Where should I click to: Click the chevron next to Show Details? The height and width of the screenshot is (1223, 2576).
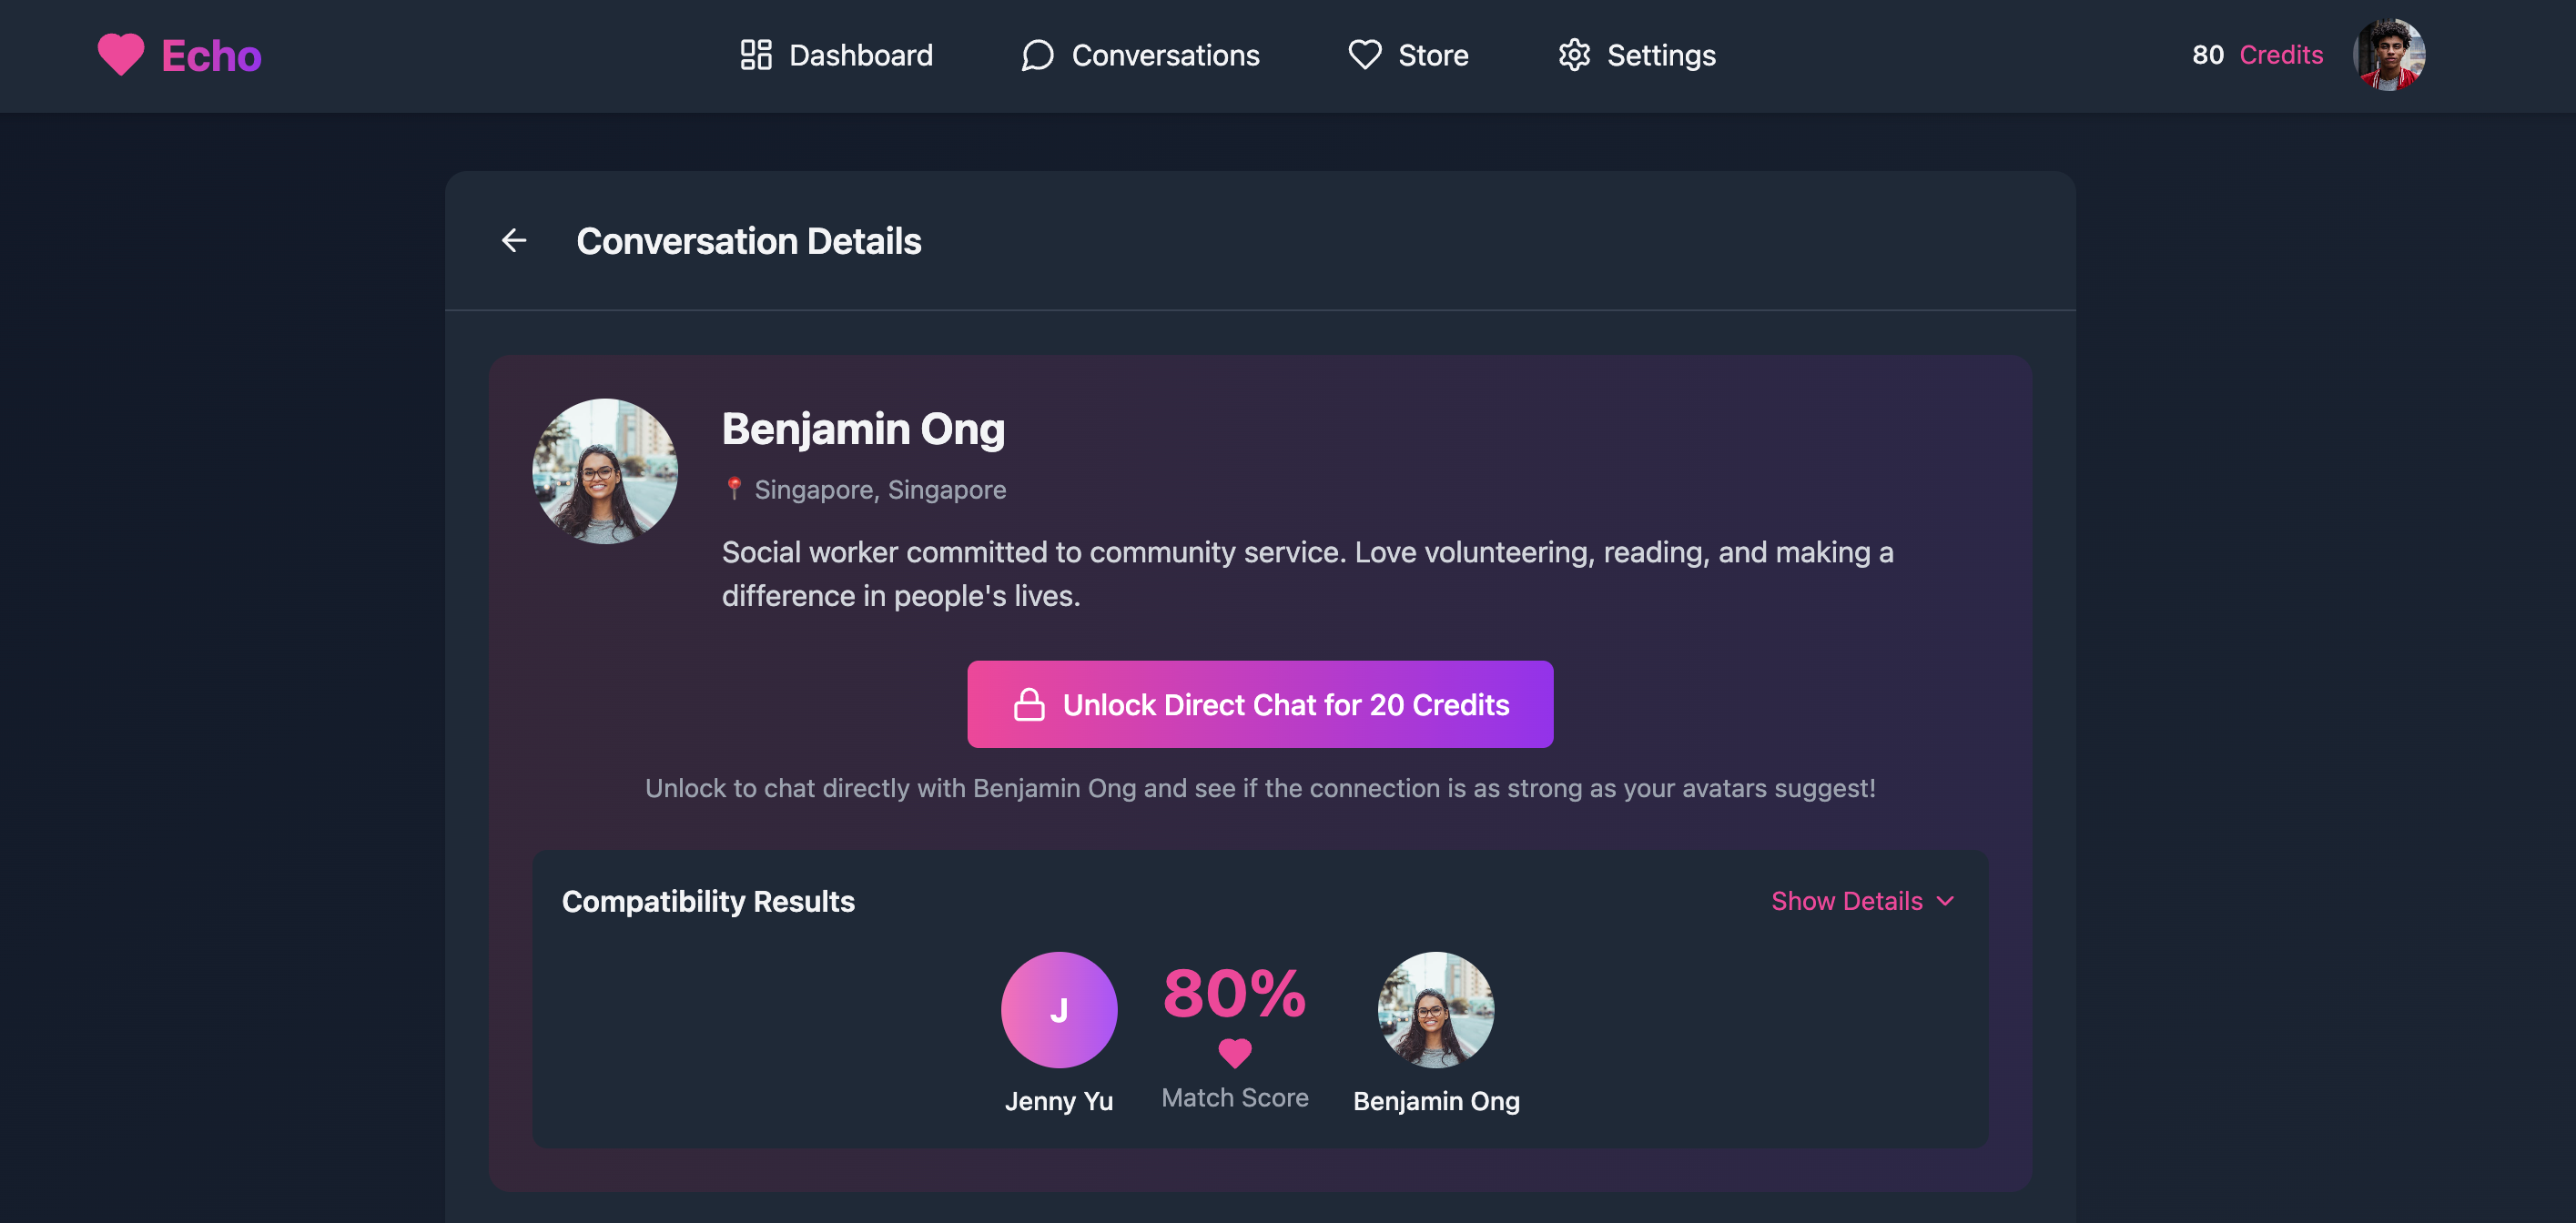[1946, 901]
